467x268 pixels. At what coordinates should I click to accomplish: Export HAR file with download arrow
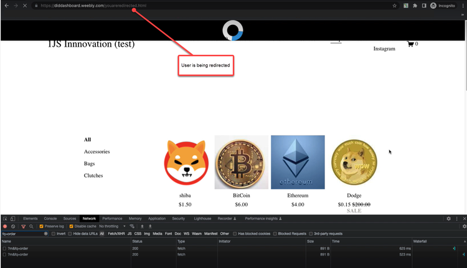[x=150, y=226]
